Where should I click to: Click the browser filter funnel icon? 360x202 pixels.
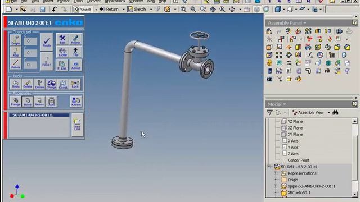point(270,112)
